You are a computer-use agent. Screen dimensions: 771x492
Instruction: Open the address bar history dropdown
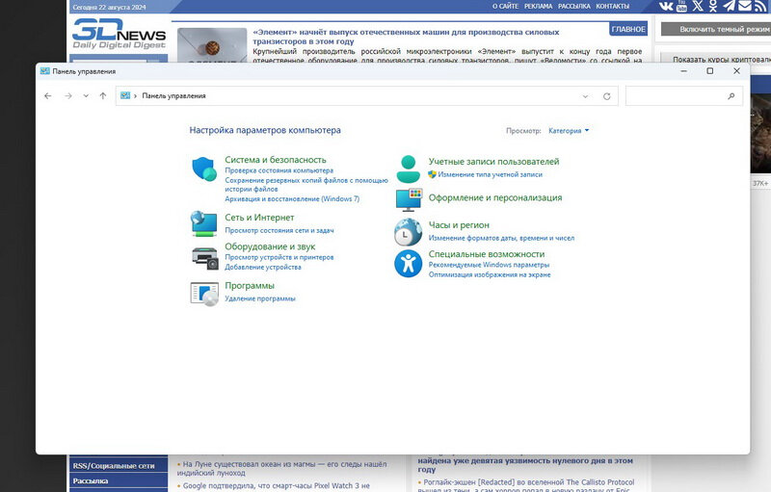tap(585, 96)
